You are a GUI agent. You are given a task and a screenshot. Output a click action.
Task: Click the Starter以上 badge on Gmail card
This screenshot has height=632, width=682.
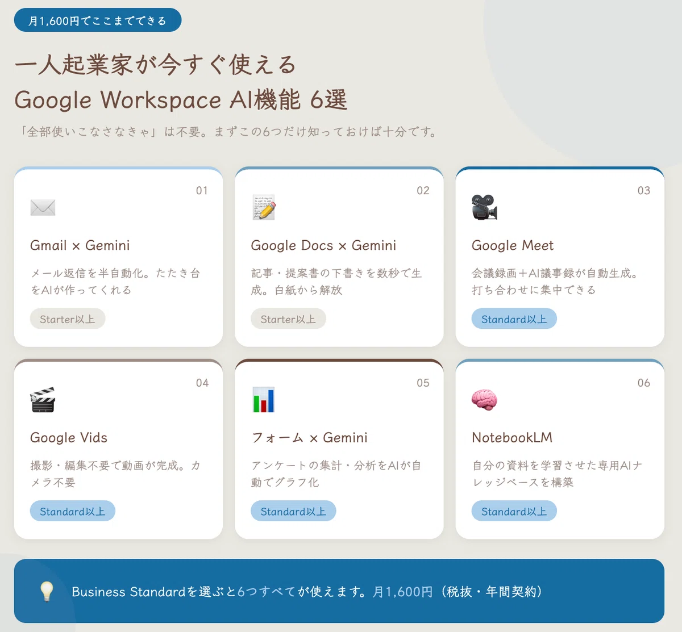coord(68,319)
